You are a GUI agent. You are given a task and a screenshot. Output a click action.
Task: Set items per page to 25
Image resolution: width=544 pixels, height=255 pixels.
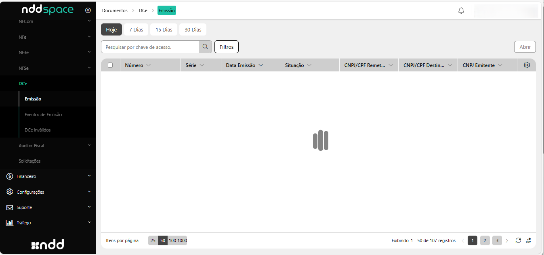(x=153, y=240)
